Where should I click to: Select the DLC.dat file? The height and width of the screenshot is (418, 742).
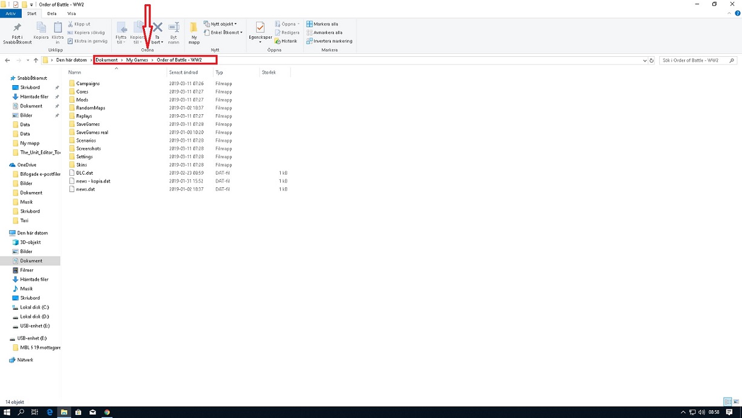click(85, 173)
